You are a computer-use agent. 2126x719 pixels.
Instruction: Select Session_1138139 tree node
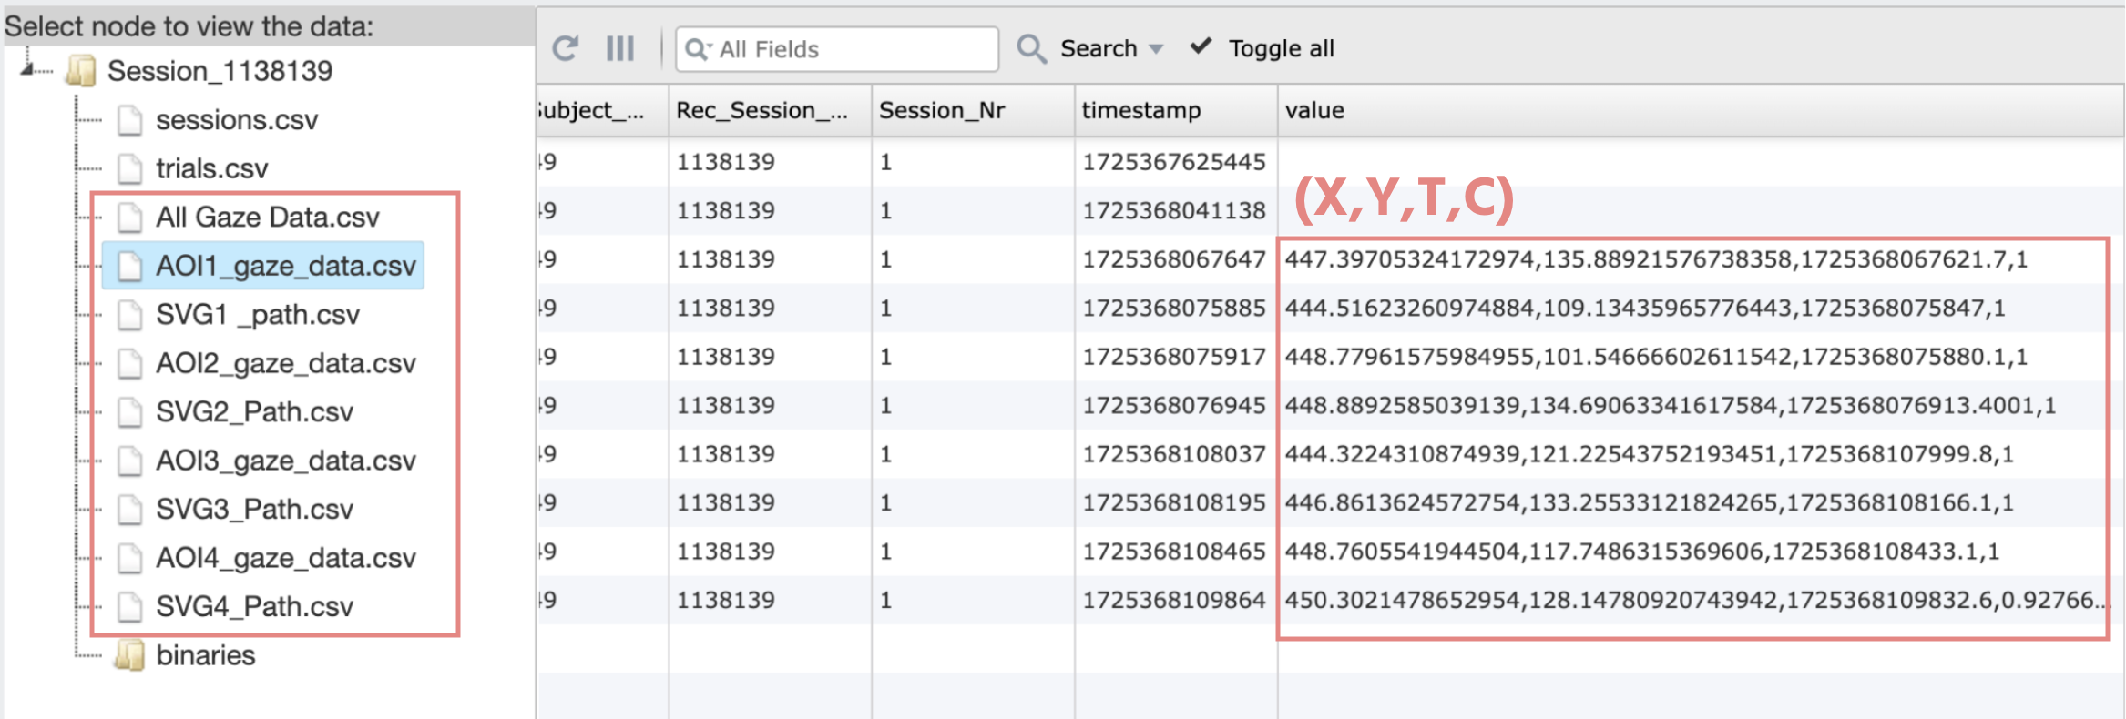pyautogui.click(x=220, y=71)
